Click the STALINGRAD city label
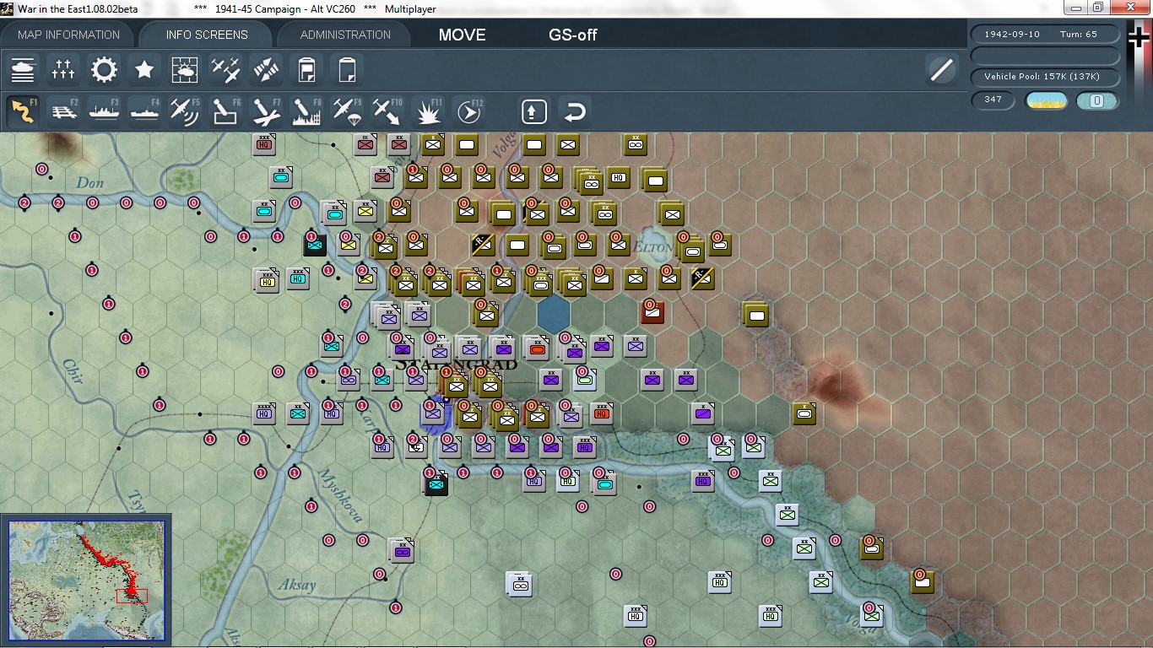Image resolution: width=1153 pixels, height=648 pixels. [456, 364]
